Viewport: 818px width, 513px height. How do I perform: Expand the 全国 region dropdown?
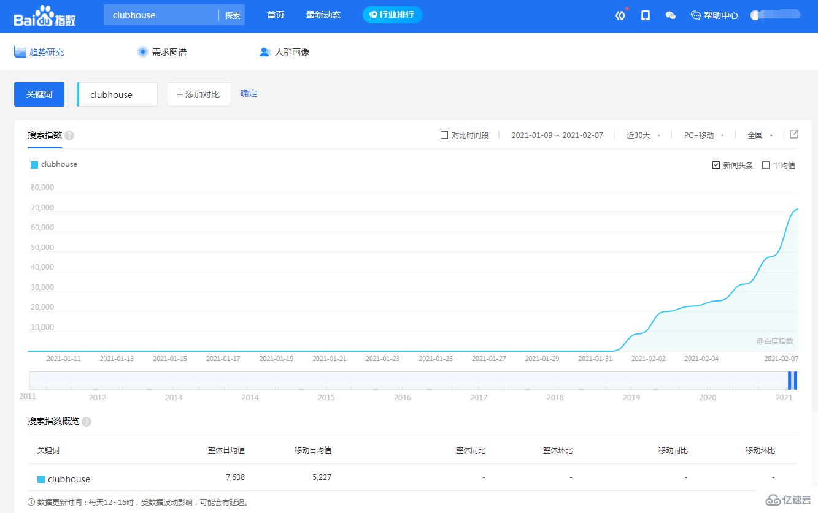point(760,135)
